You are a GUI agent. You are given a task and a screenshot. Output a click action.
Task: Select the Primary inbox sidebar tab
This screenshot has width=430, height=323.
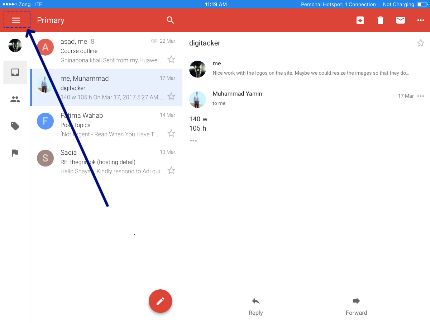tap(15, 72)
